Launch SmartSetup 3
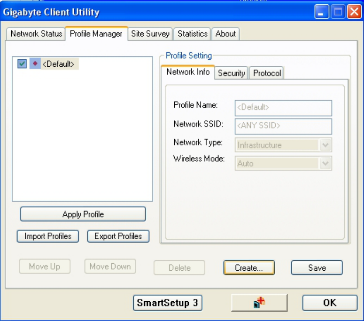 (168, 303)
